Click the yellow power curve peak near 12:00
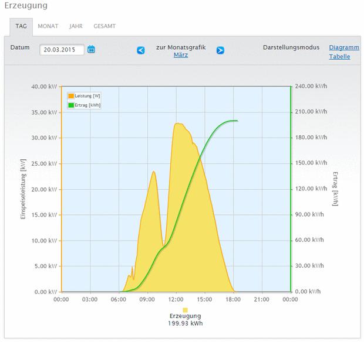 coord(178,124)
